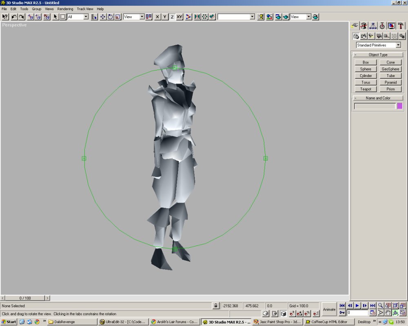Select the Helpers category icon
The image size is (408, 326).
click(x=386, y=36)
